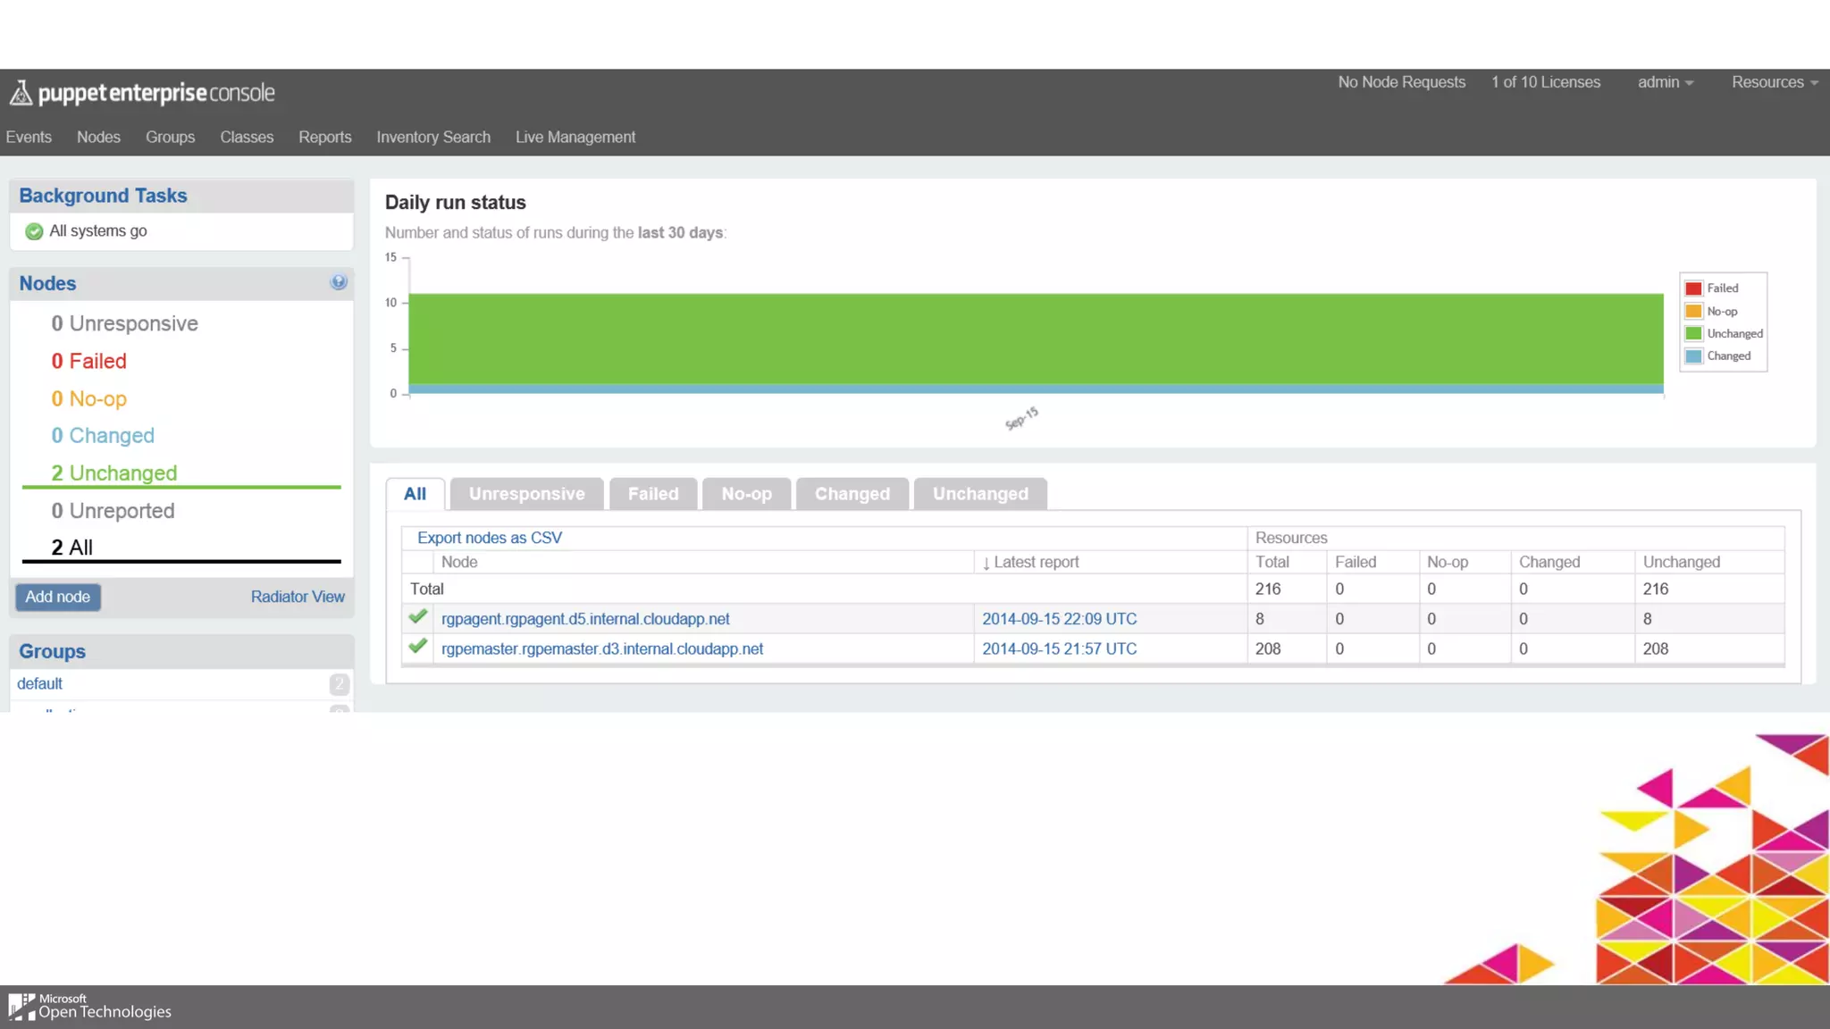Click green checkmark beside rgpemaster node
Screen dimensions: 1830x1029
pyautogui.click(x=417, y=647)
